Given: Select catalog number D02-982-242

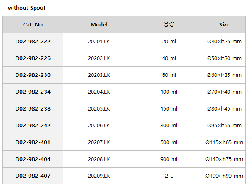Looking at the screenshot, I should pos(33,126).
